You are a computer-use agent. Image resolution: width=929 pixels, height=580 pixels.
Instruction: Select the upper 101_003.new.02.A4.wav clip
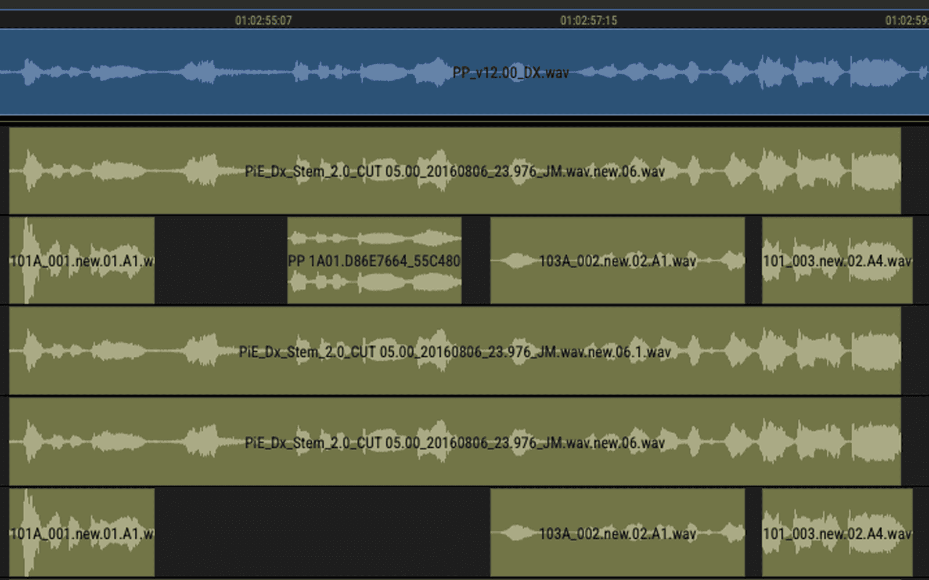[x=837, y=260]
